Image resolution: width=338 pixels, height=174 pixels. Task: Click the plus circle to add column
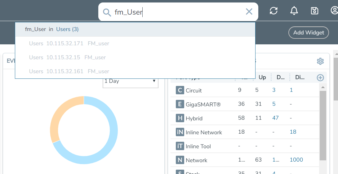point(320,78)
